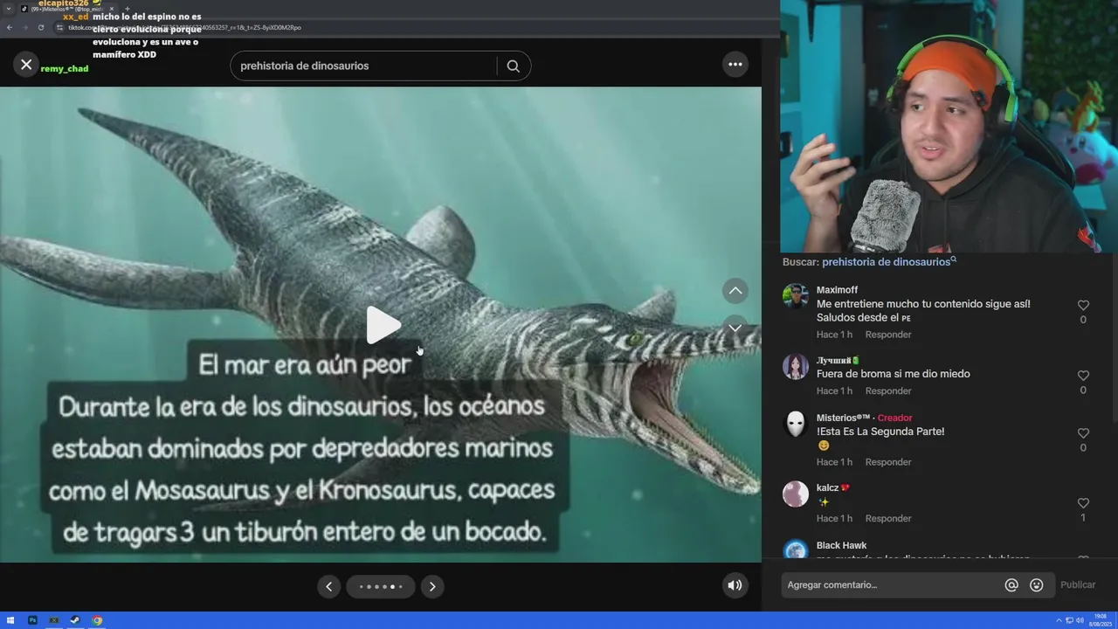Click the browser forward arrow
1118x629 pixels.
24,27
